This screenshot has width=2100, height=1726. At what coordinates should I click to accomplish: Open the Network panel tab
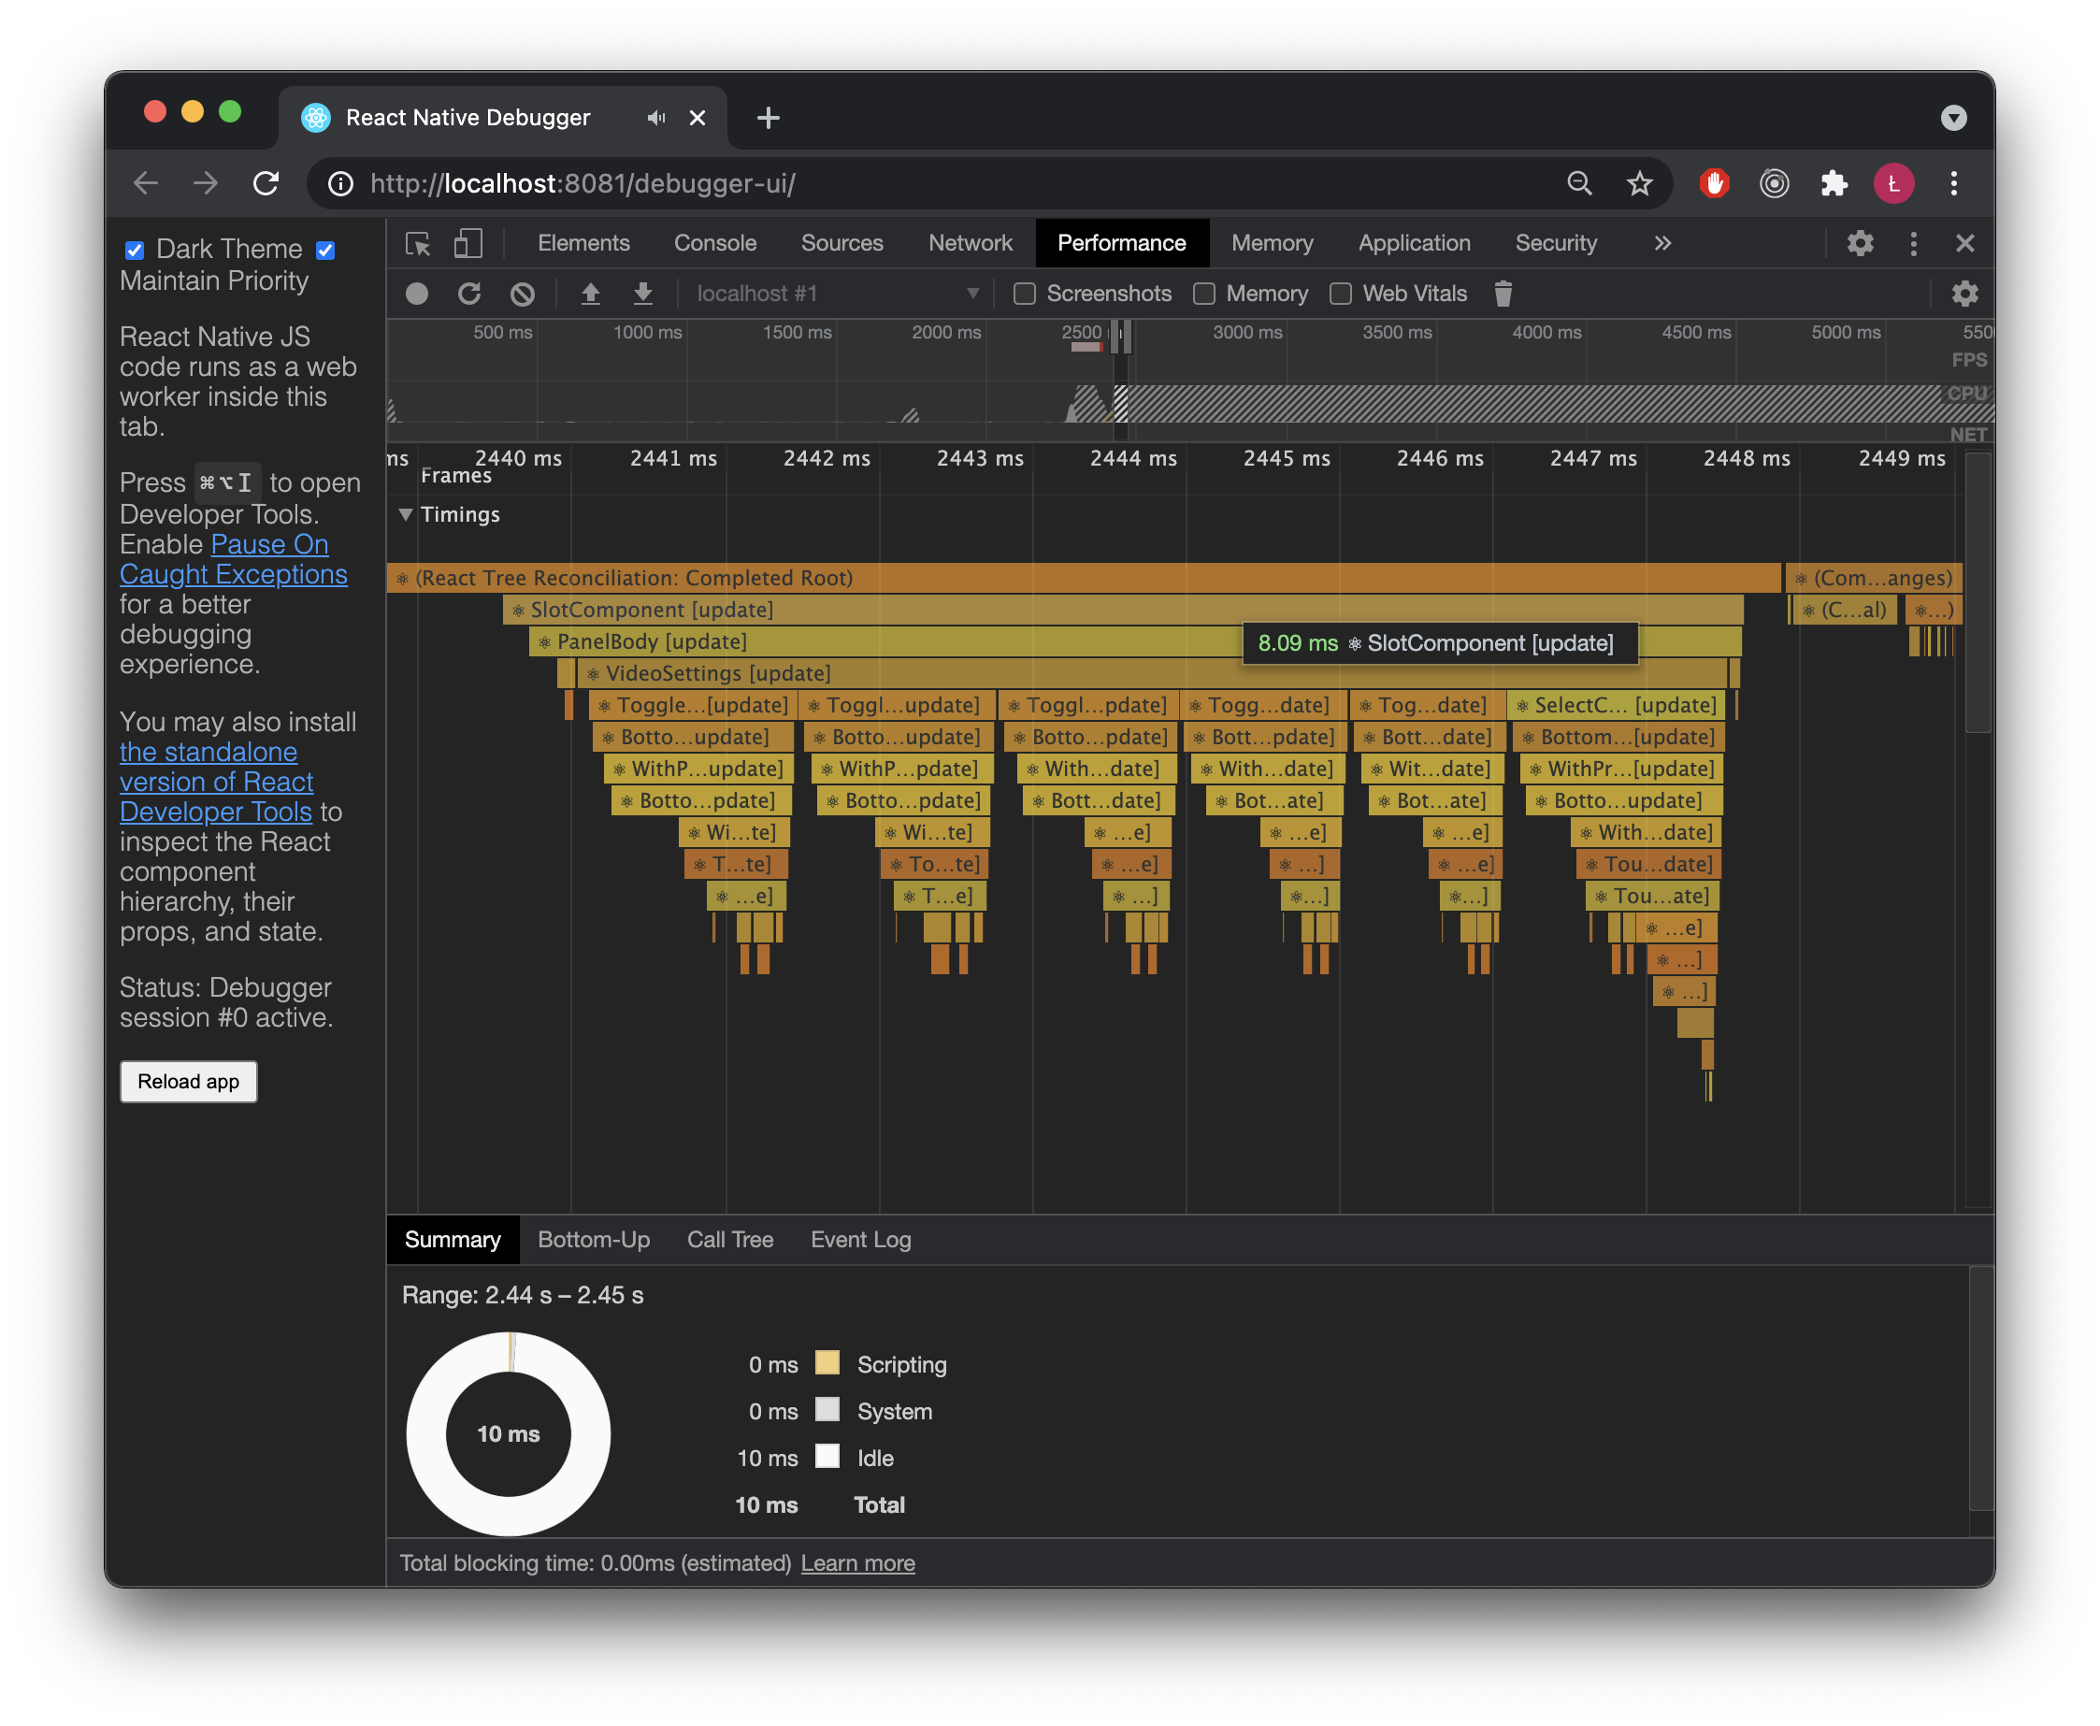(x=970, y=244)
